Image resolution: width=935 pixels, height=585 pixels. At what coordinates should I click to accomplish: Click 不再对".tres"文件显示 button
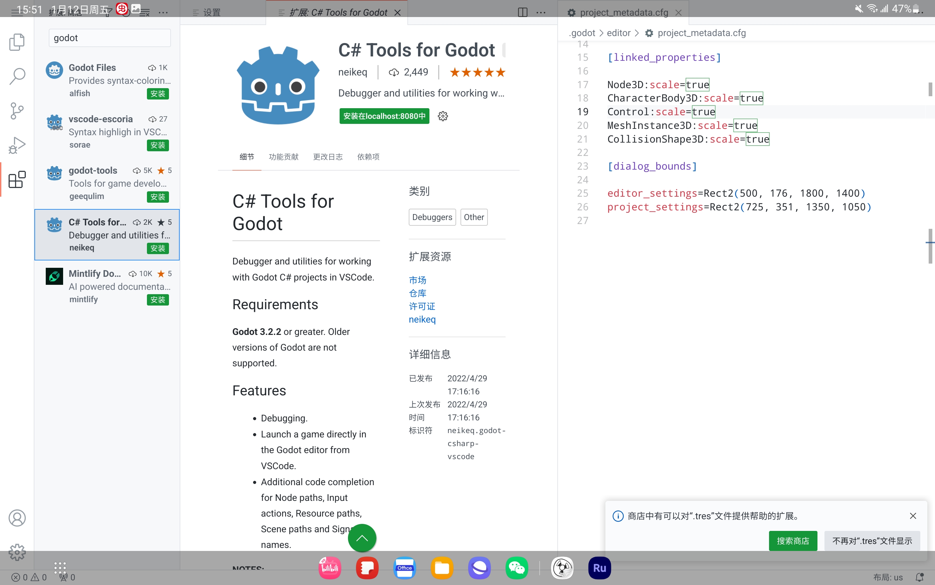(x=872, y=541)
